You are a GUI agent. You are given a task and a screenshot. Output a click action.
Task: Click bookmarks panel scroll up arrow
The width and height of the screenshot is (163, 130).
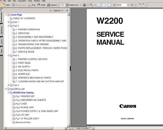(x=68, y=14)
